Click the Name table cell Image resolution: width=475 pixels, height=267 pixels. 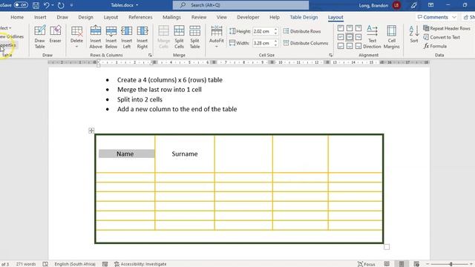click(125, 154)
